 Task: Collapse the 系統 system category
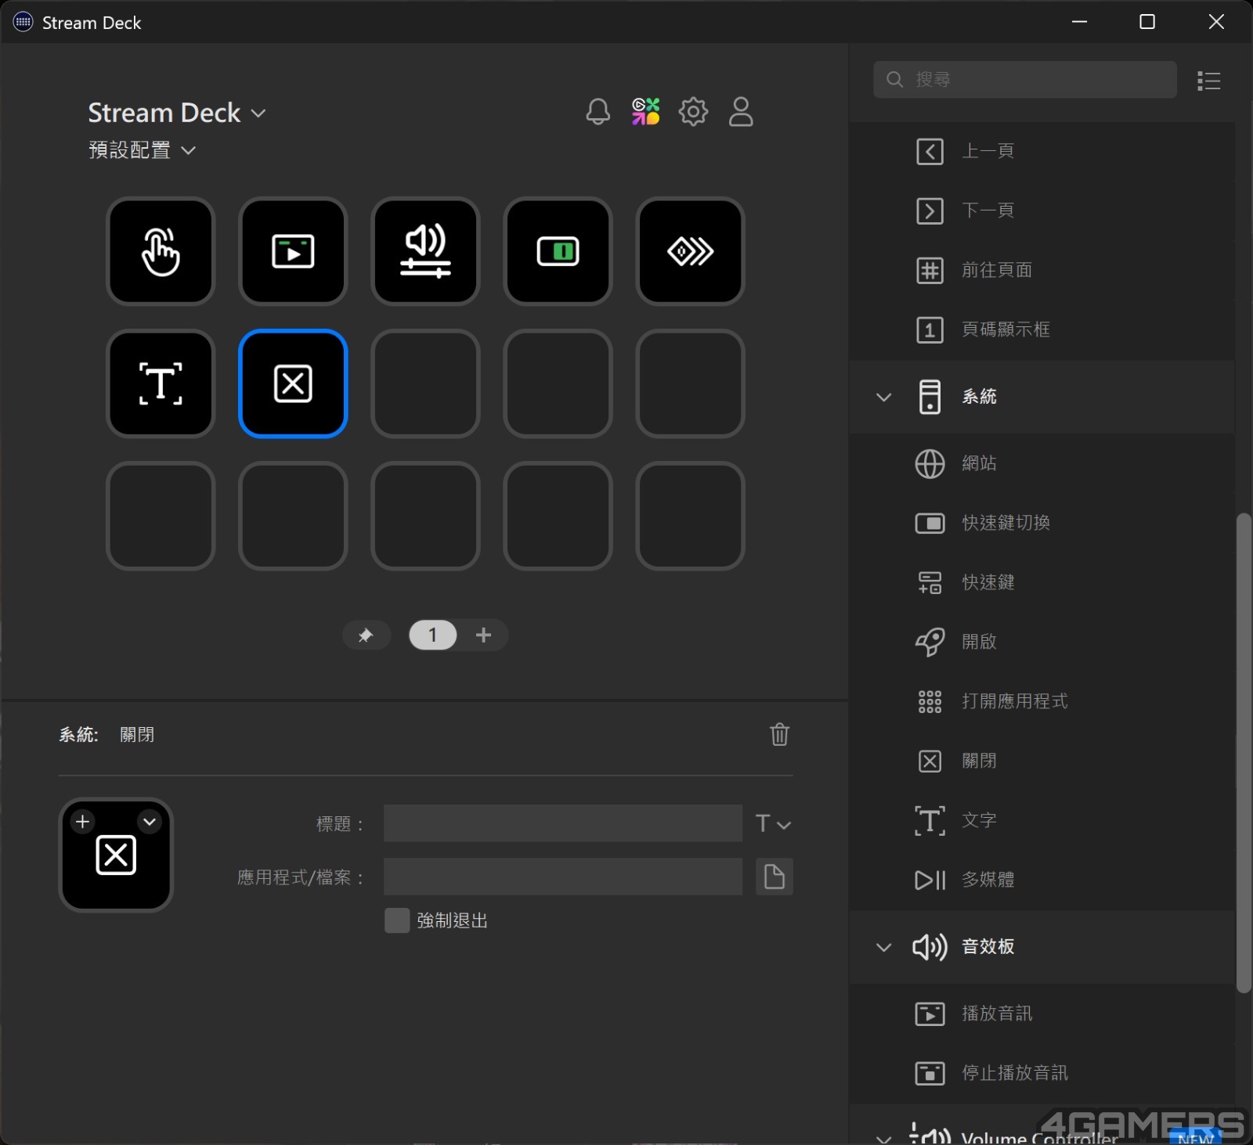[883, 397]
